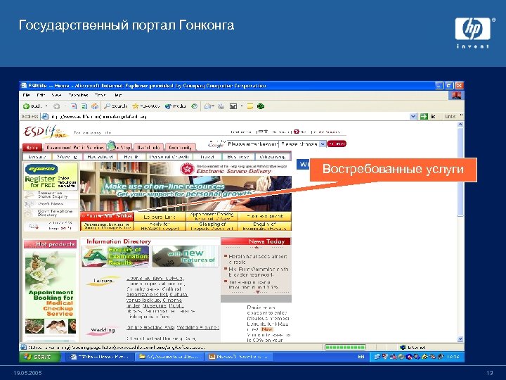Image resolution: width=506 pixels, height=380 pixels.
Task: Expand the Edit button dropdown arrow
Action: coord(241,106)
